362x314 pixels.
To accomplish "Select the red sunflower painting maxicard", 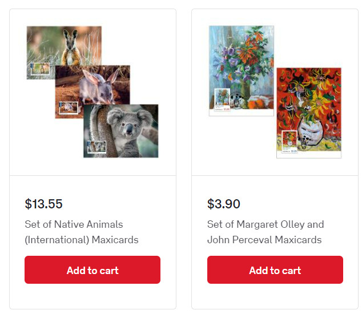I will click(x=309, y=113).
